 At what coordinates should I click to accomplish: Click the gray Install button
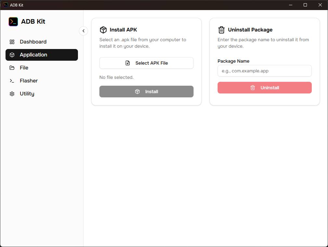click(x=146, y=92)
